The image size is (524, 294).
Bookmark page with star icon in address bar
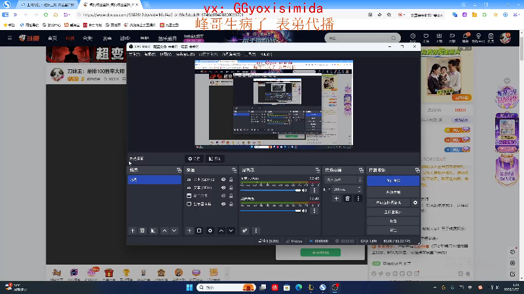[x=389, y=14]
